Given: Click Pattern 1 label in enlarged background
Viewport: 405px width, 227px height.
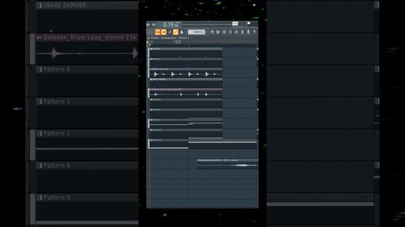Looking at the screenshot, I should point(56,102).
